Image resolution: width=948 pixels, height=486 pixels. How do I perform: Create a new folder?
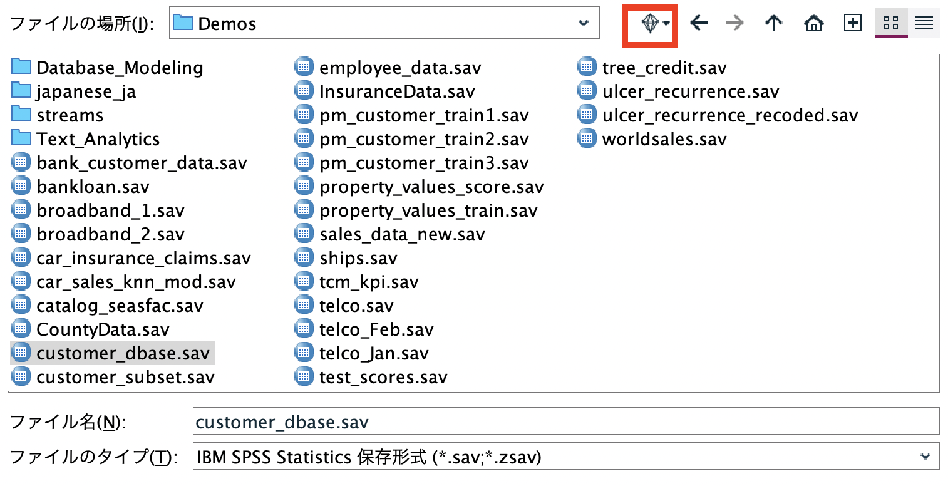click(x=853, y=24)
